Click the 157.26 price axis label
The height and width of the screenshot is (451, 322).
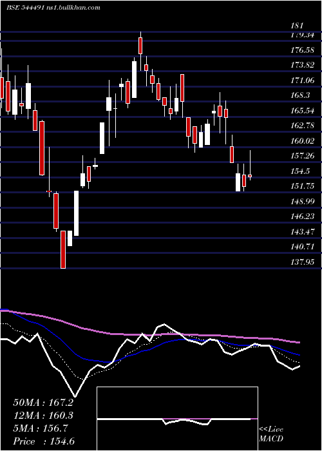(x=302, y=156)
